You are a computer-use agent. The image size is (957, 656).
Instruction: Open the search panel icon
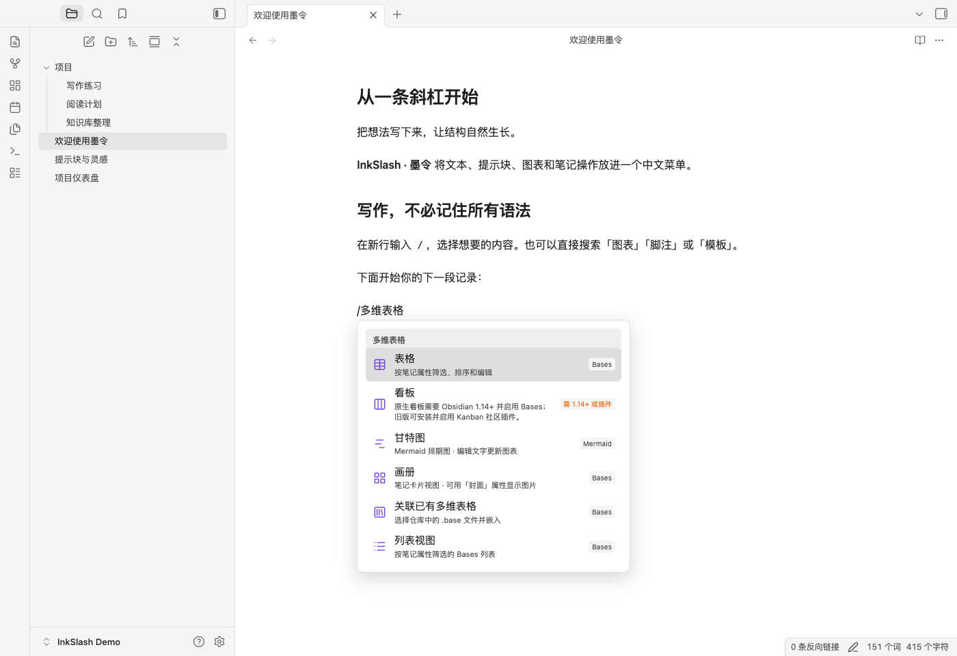[x=97, y=14]
